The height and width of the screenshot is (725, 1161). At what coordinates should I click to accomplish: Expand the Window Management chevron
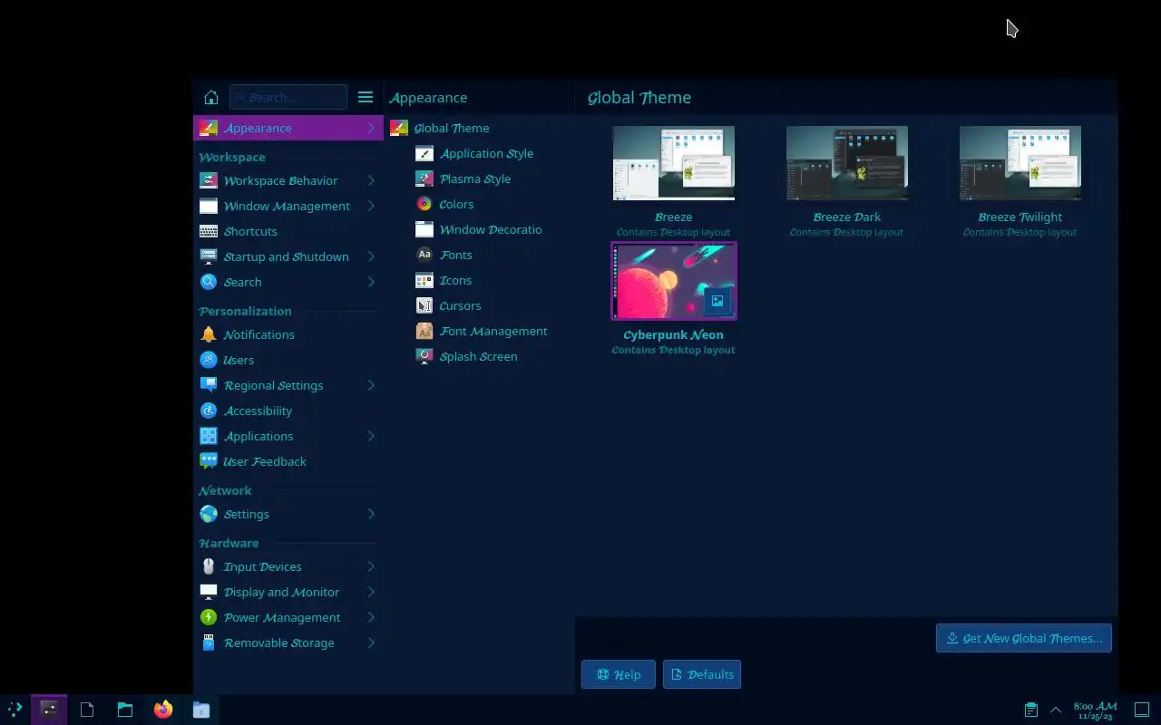coord(371,206)
